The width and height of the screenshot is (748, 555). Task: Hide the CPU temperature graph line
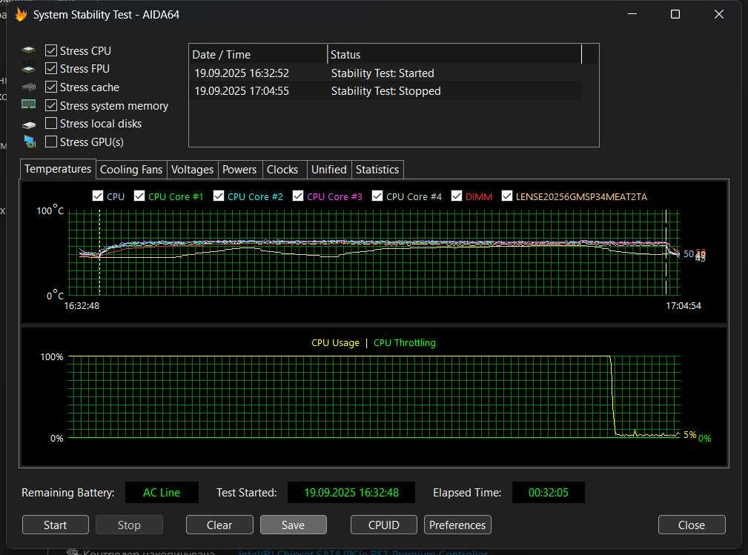[x=98, y=196]
